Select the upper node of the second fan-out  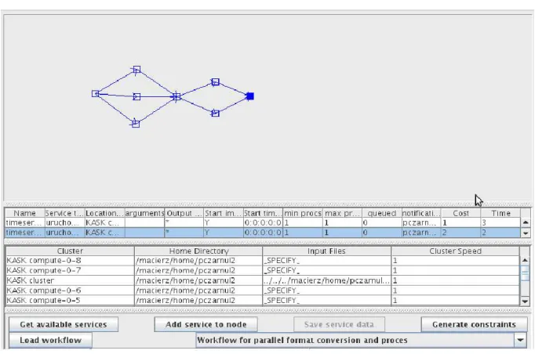tap(215, 81)
